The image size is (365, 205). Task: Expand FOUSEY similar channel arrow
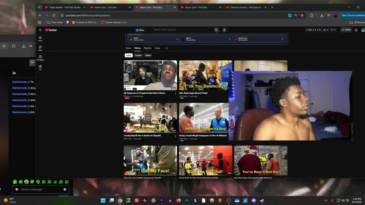click(x=177, y=39)
